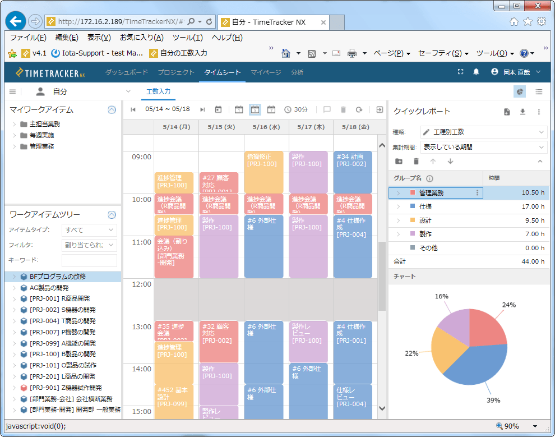The width and height of the screenshot is (555, 437).
Task: Delete entries with the trash icon
Action: coord(343,109)
